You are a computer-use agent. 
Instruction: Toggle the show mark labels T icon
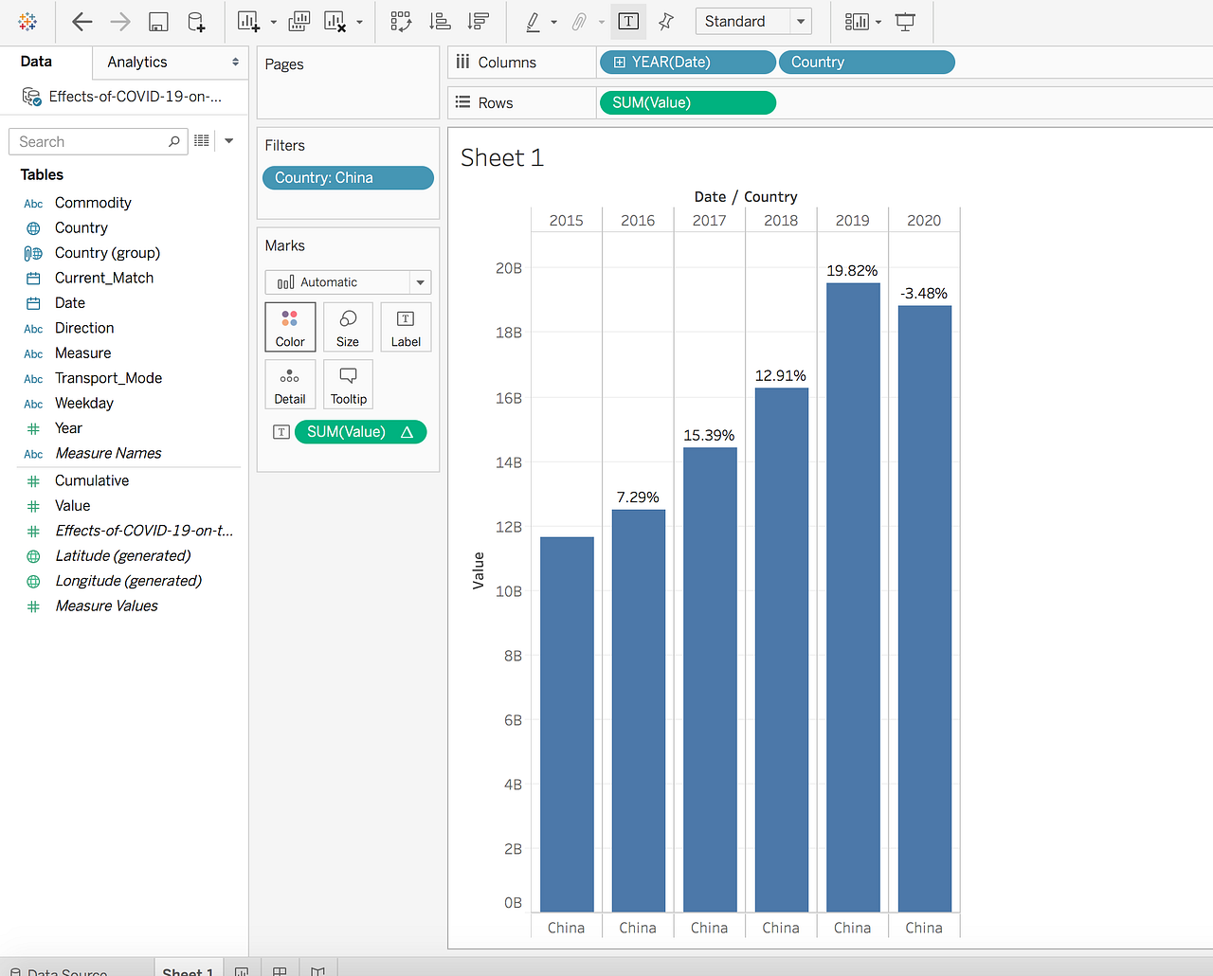[628, 21]
